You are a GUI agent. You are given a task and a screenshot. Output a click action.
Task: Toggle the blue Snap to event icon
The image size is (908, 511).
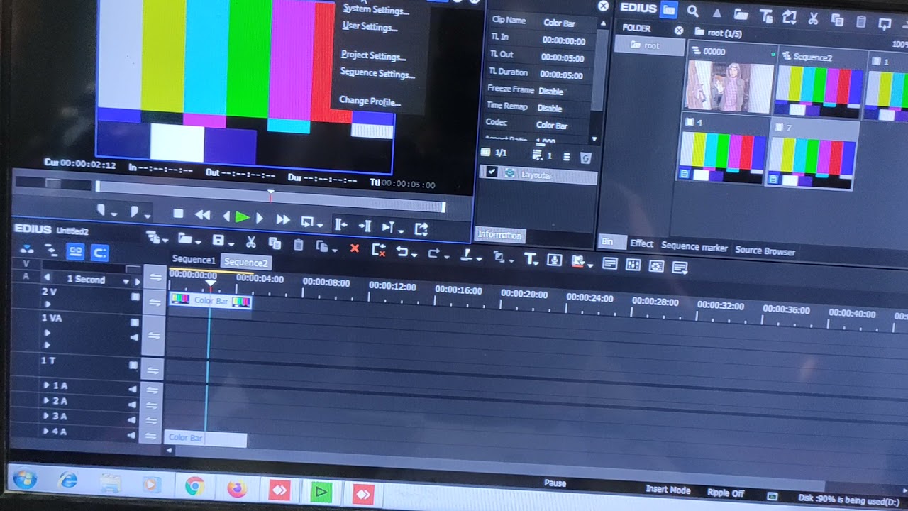click(x=99, y=252)
